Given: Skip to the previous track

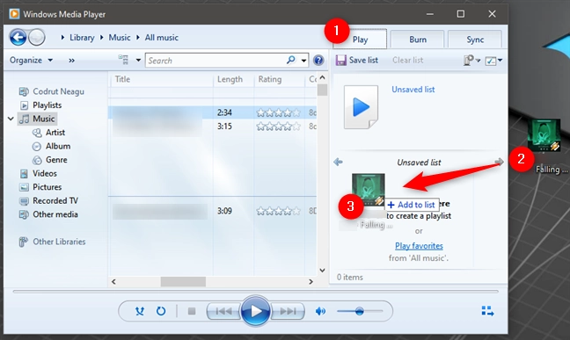Looking at the screenshot, I should click(223, 311).
